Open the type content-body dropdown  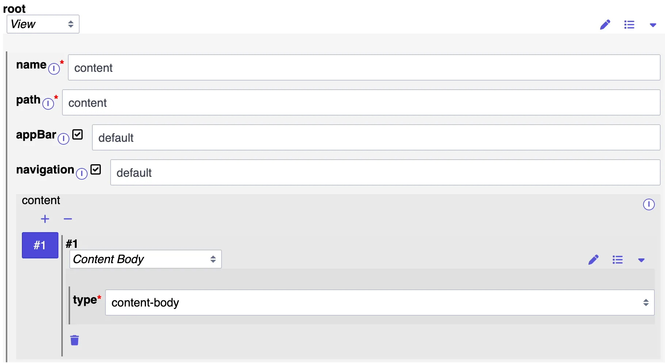380,302
